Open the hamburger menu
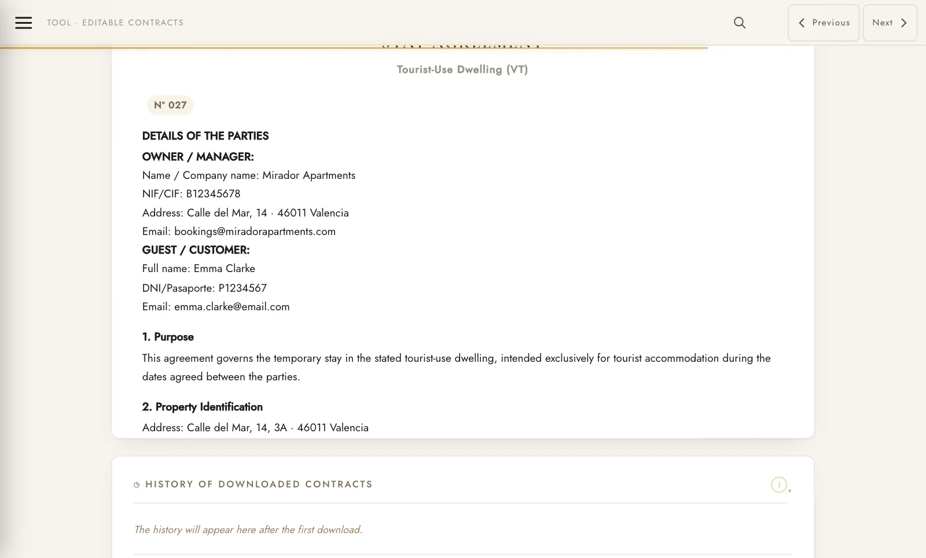This screenshot has height=558, width=926. point(23,23)
